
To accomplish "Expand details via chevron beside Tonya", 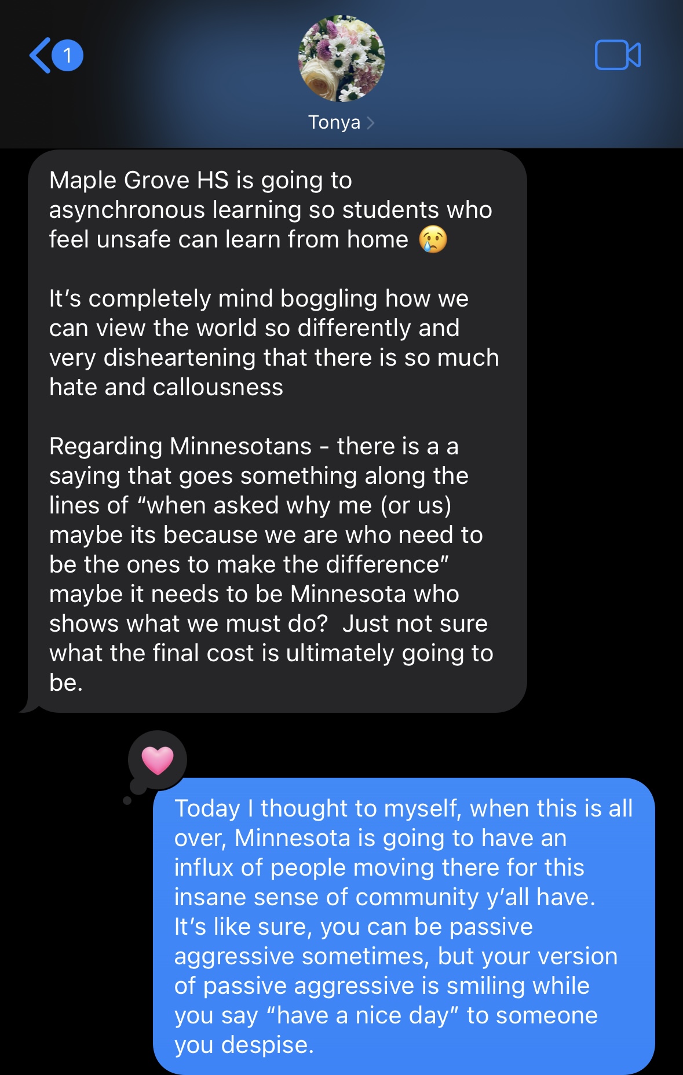I will pyautogui.click(x=371, y=123).
